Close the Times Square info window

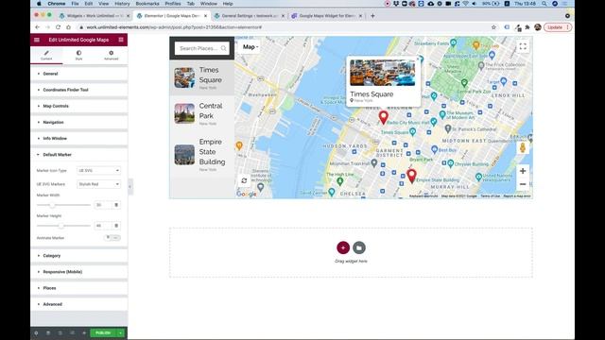(418, 59)
